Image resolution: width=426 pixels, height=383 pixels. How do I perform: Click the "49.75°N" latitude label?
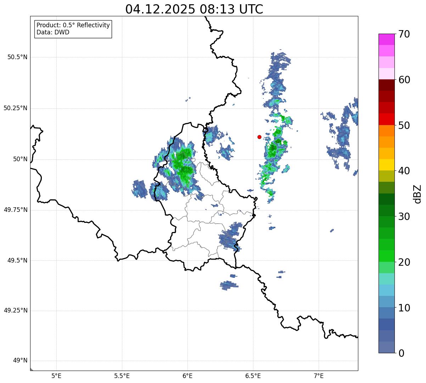click(16, 210)
